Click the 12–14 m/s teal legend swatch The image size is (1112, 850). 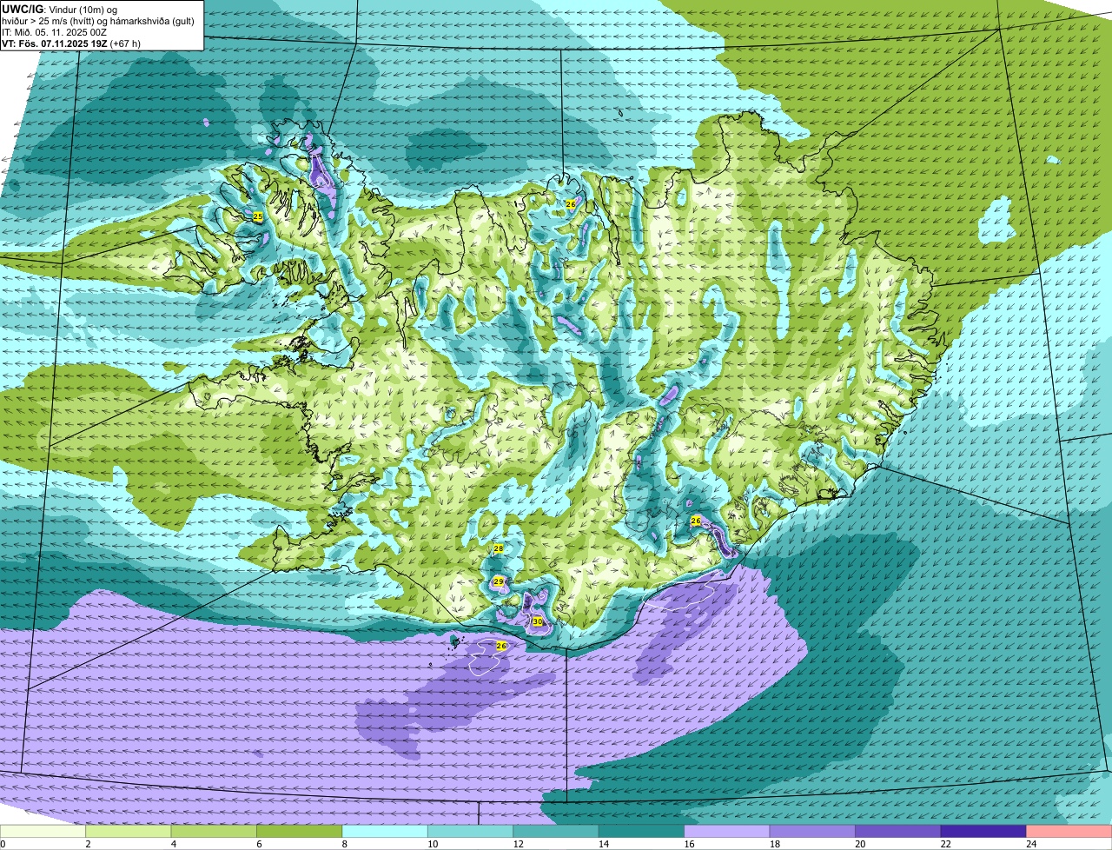click(x=556, y=831)
